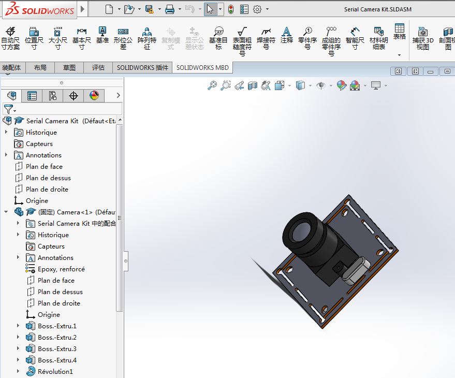
Task: Click the Open file icon
Action: pos(129,9)
